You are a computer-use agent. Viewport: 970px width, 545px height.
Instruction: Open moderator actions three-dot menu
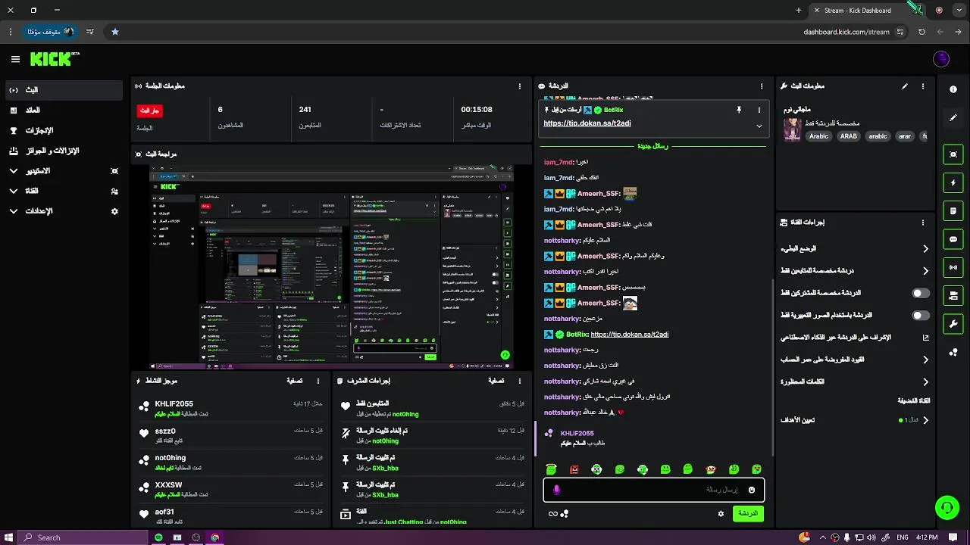click(x=520, y=381)
